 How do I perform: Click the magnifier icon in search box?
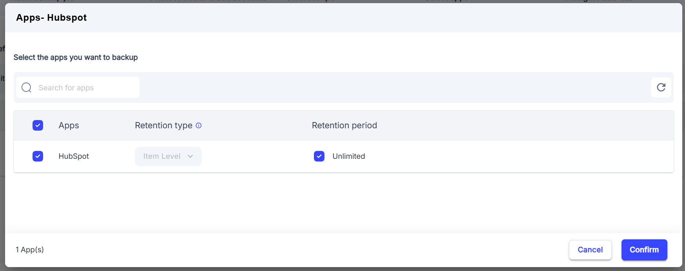point(26,88)
